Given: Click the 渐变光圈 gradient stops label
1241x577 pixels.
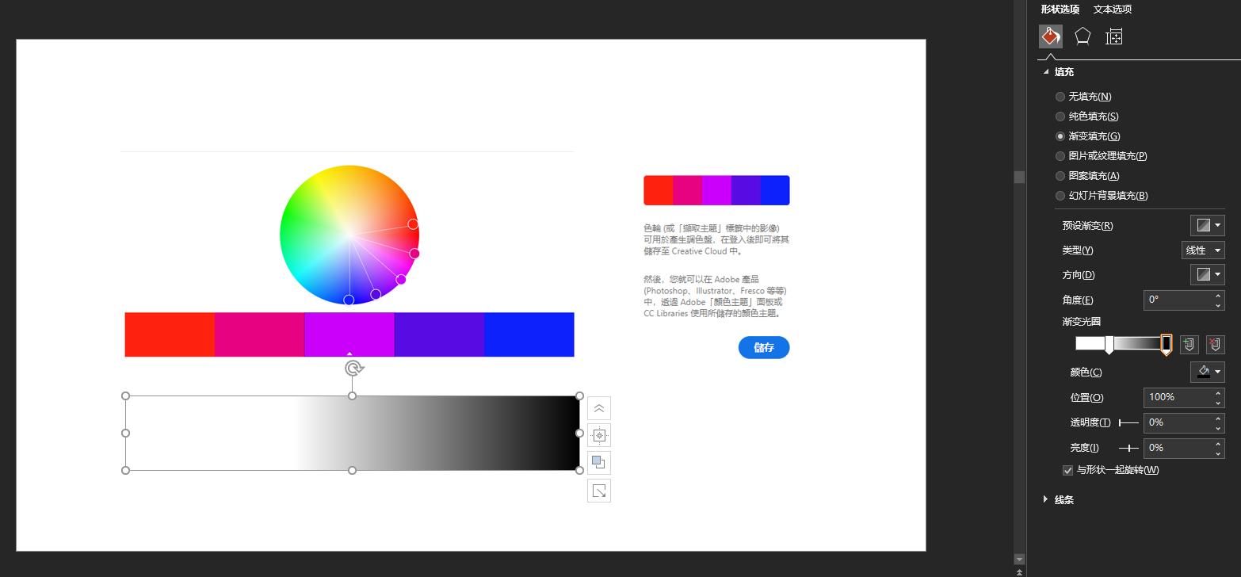Looking at the screenshot, I should (x=1081, y=322).
